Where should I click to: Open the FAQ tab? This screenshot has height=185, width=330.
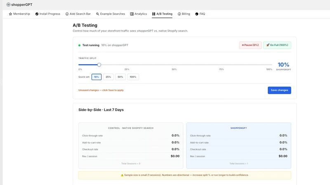(x=200, y=14)
